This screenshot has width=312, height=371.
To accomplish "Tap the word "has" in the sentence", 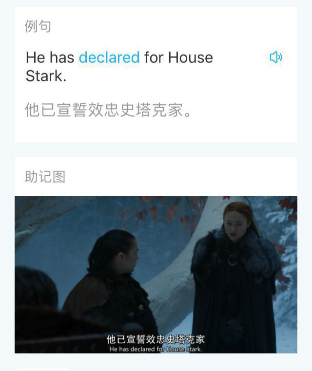I will 62,57.
